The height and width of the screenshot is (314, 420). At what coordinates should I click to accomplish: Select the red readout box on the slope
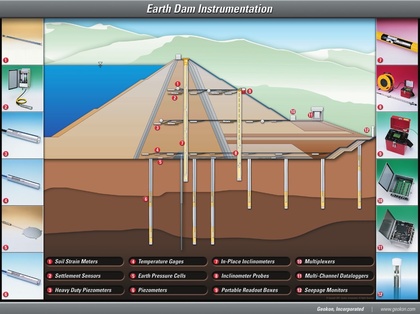243,90
